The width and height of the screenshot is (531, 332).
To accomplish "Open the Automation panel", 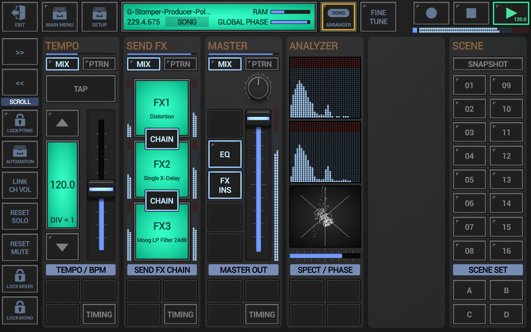I will pos(20,154).
